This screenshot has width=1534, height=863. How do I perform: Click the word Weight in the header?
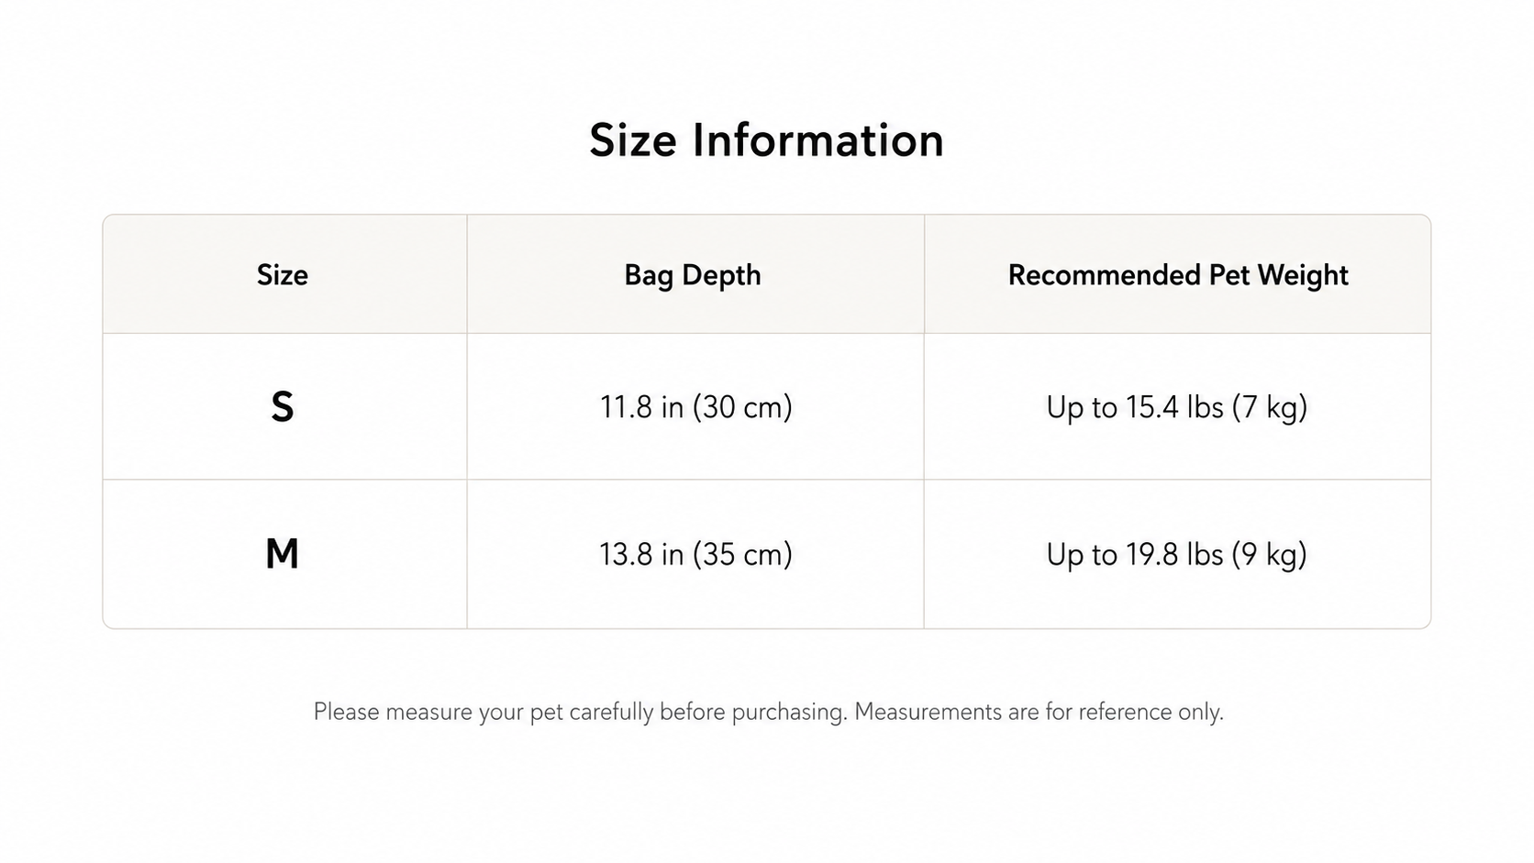[x=1303, y=275]
